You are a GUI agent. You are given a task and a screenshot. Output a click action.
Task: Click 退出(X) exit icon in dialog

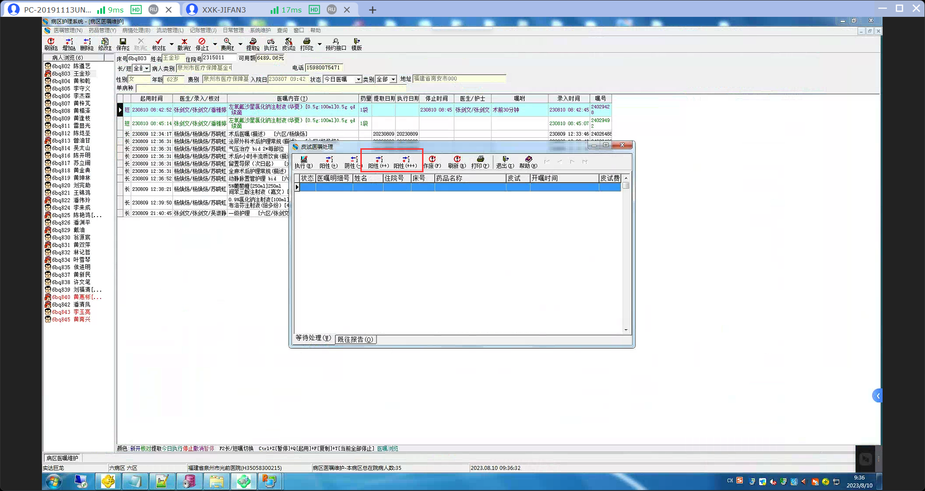pyautogui.click(x=505, y=162)
